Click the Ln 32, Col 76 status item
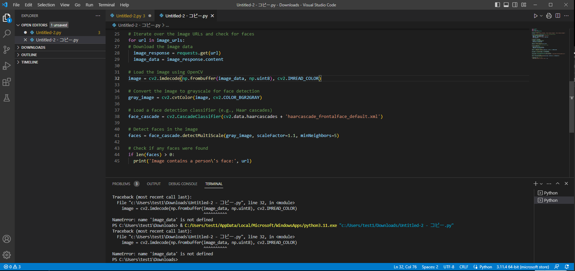The image size is (575, 271). (x=405, y=267)
